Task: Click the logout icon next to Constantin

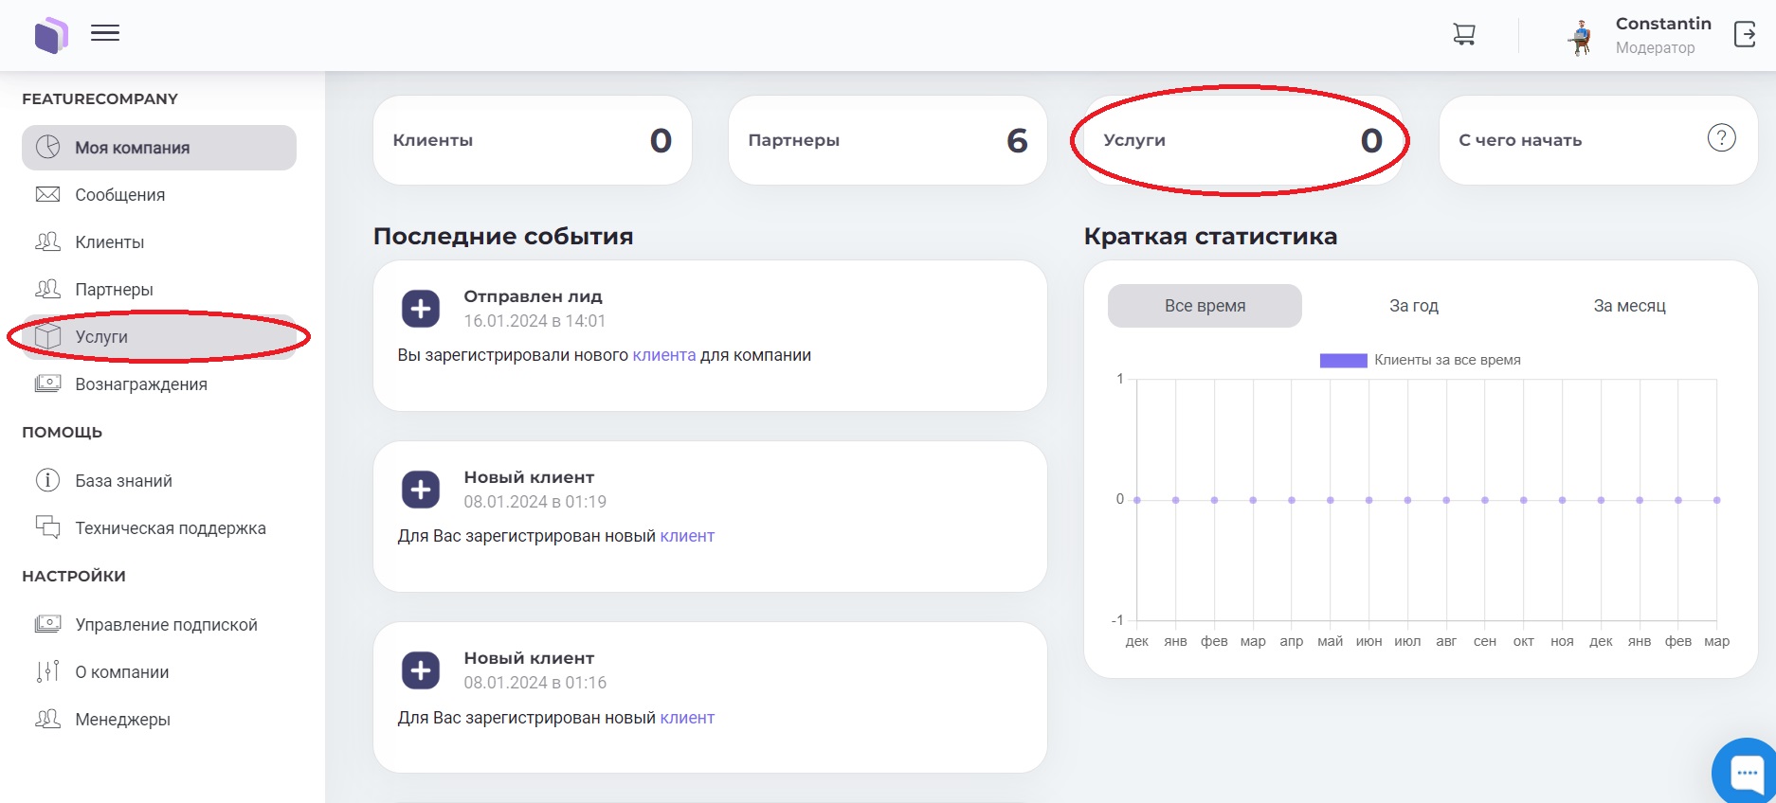Action: pos(1744,35)
